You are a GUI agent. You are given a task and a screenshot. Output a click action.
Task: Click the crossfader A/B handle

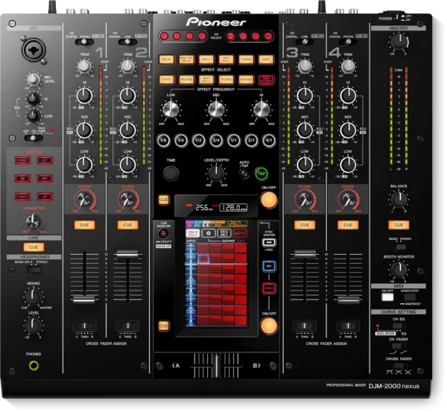click(x=216, y=365)
